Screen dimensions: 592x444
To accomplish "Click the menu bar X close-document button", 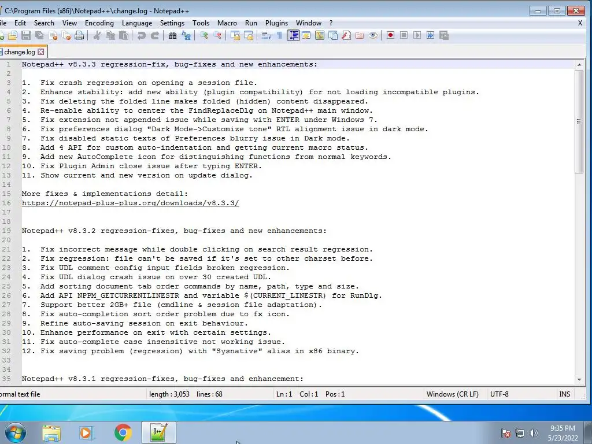I will (580, 23).
